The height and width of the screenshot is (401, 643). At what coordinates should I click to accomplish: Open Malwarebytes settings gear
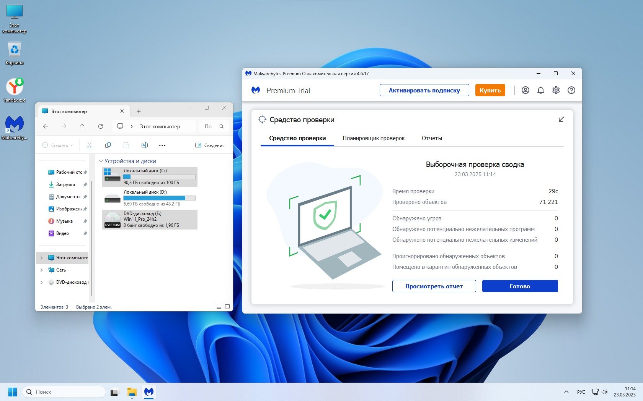(556, 90)
